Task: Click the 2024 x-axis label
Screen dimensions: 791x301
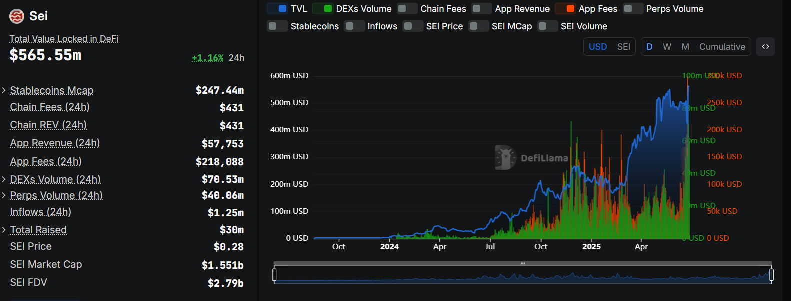Action: click(389, 246)
